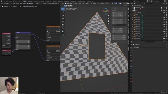168x94 pixels.
Task: Toggle selectable arrow for Cube.007 row
Action: (x=163, y=18)
